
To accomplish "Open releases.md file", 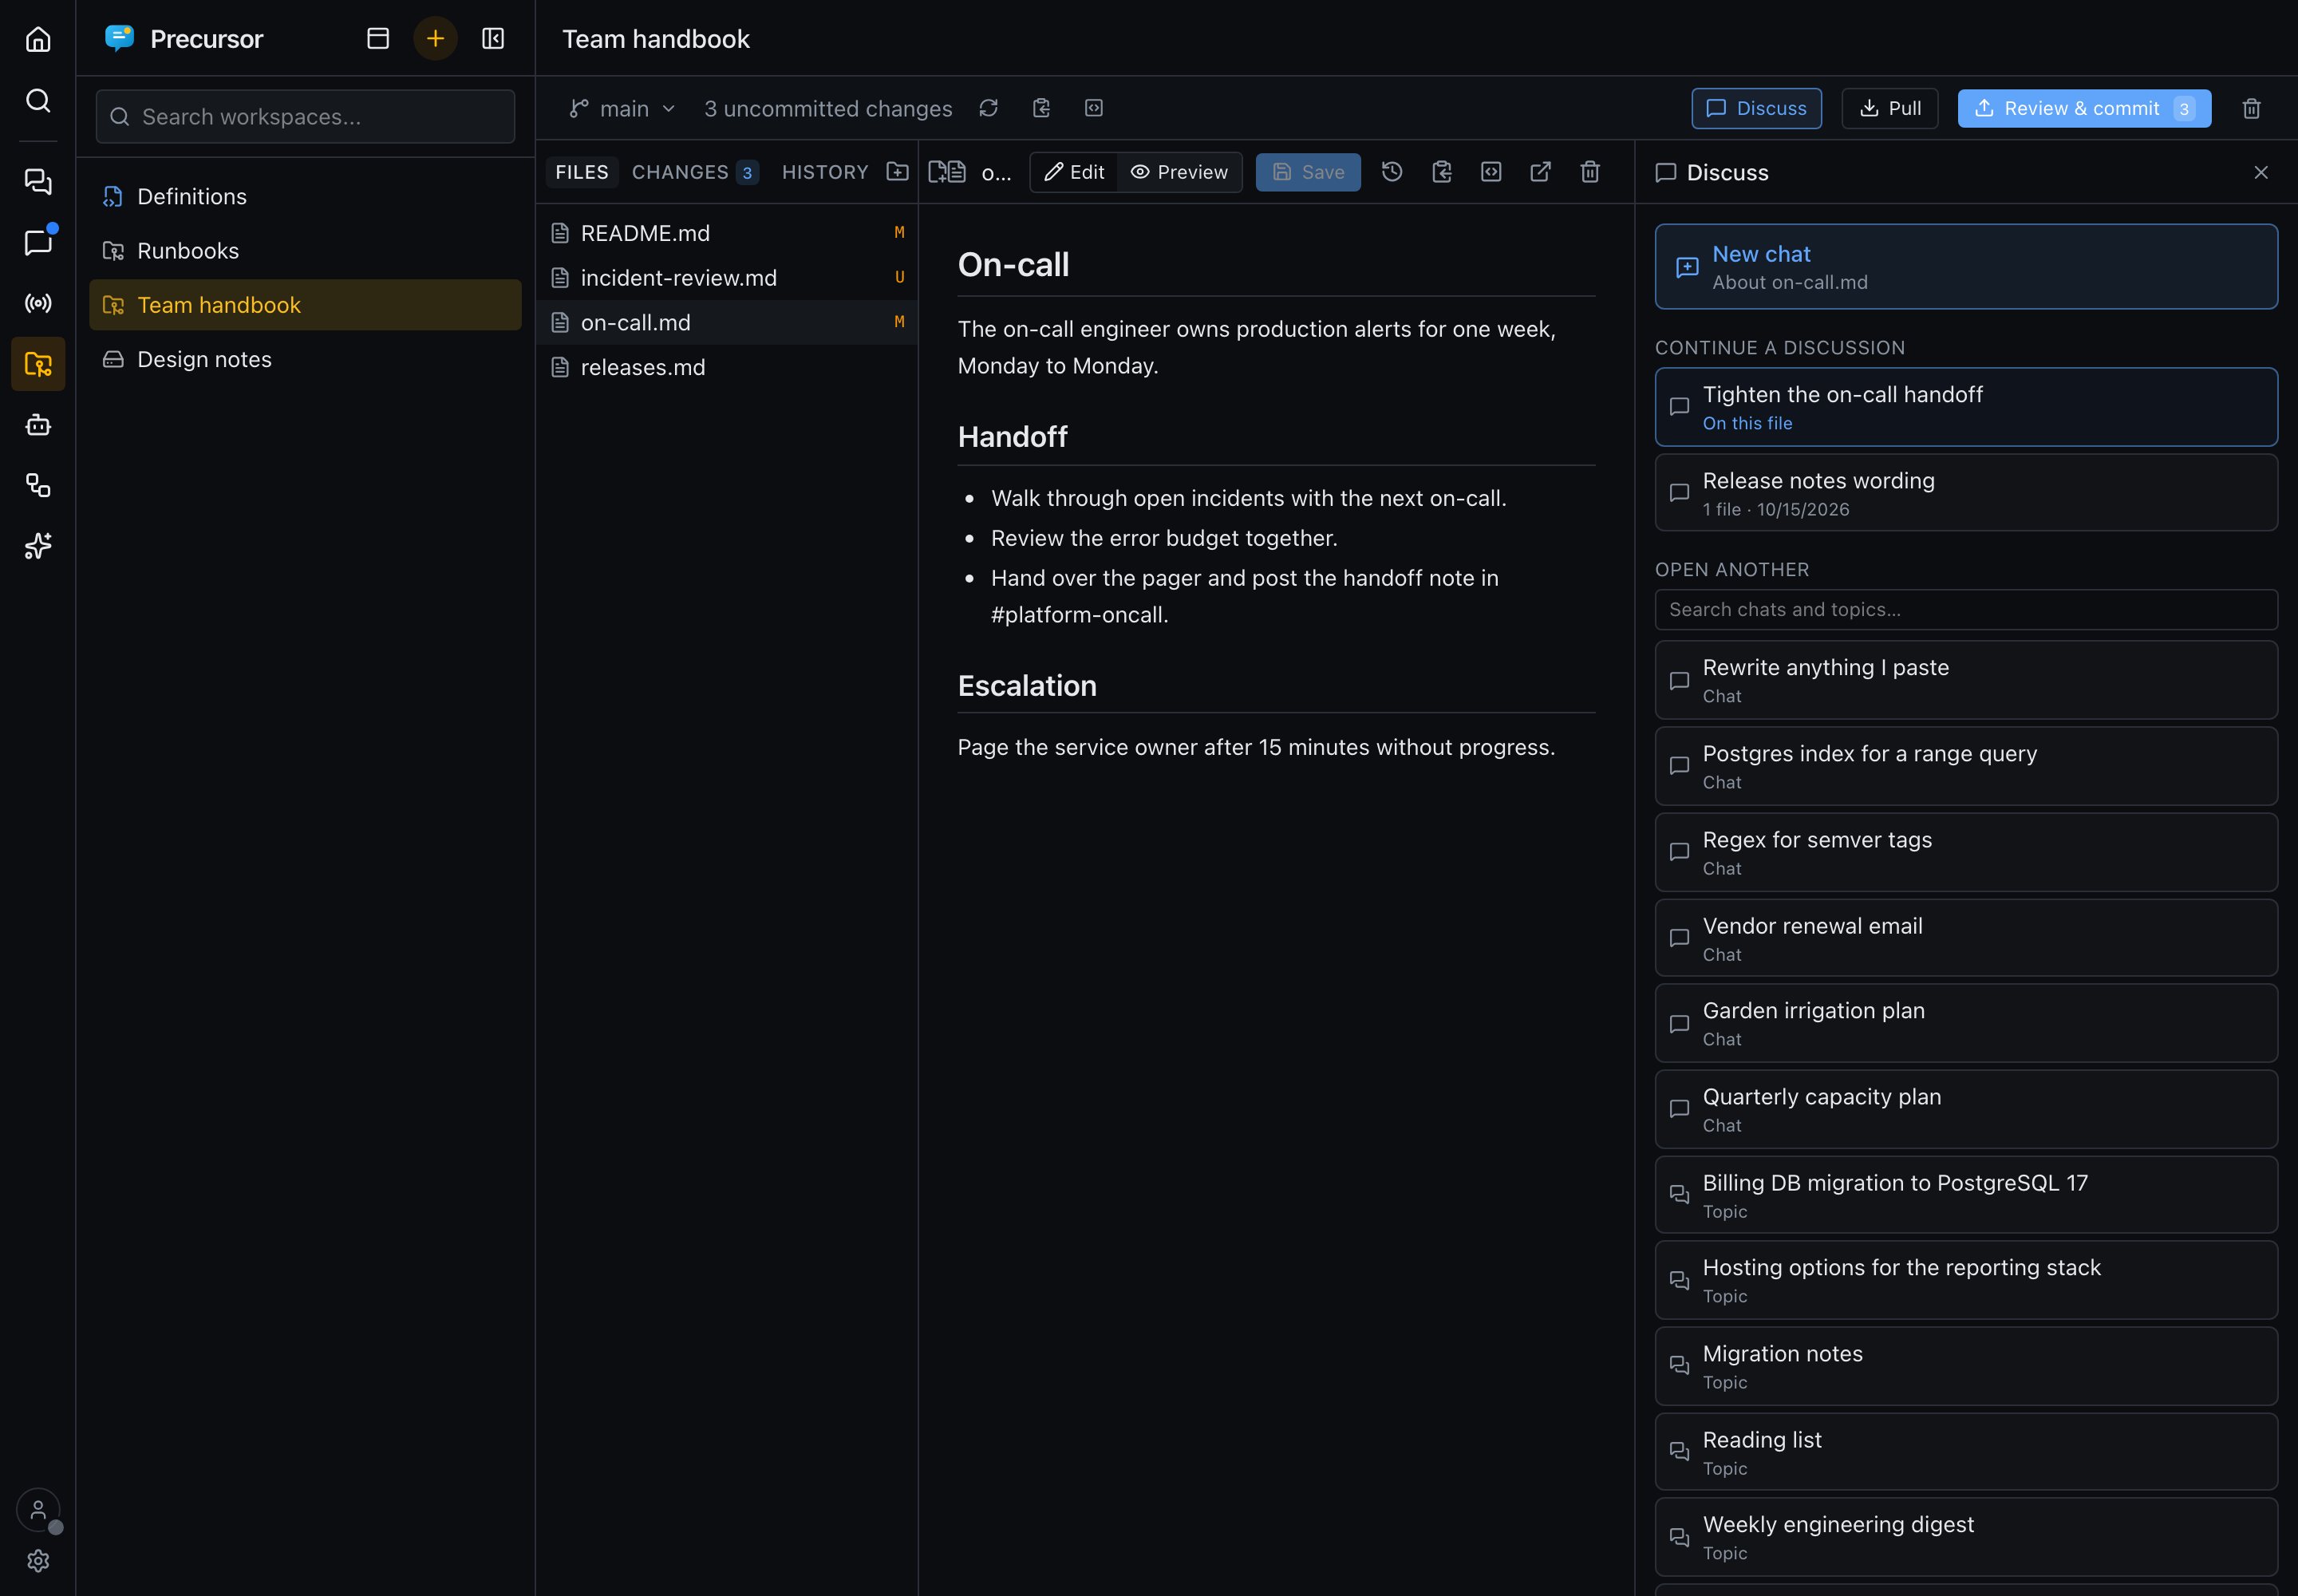I will 727,367.
